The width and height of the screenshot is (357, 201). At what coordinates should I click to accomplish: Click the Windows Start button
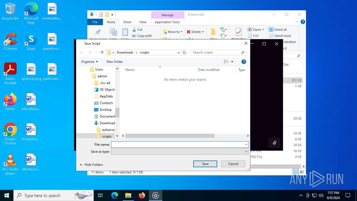coord(7,195)
